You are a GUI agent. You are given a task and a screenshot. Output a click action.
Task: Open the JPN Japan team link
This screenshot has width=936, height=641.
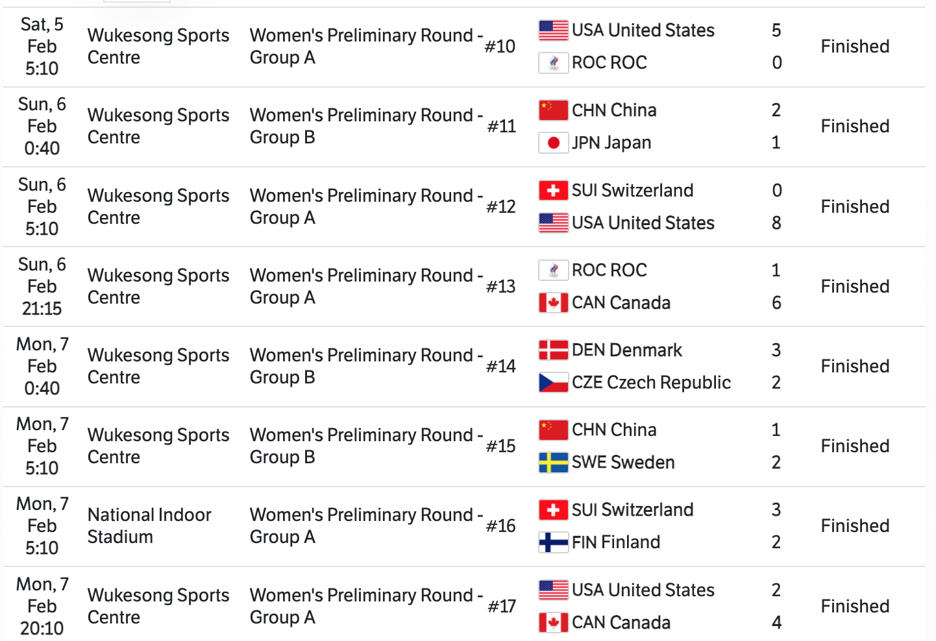tap(611, 143)
